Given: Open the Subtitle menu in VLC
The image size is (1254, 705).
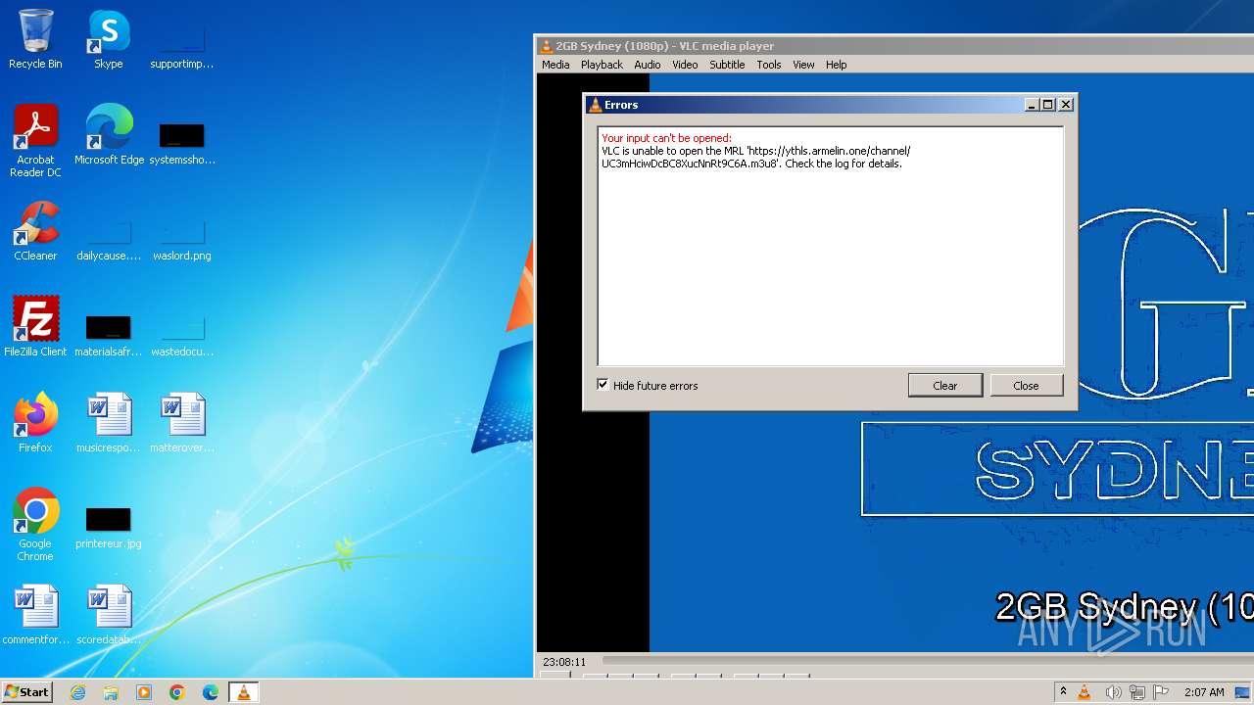Looking at the screenshot, I should [727, 65].
